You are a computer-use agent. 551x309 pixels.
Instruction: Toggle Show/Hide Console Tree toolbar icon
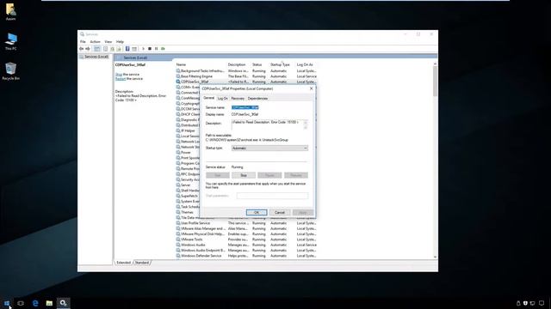(97, 49)
